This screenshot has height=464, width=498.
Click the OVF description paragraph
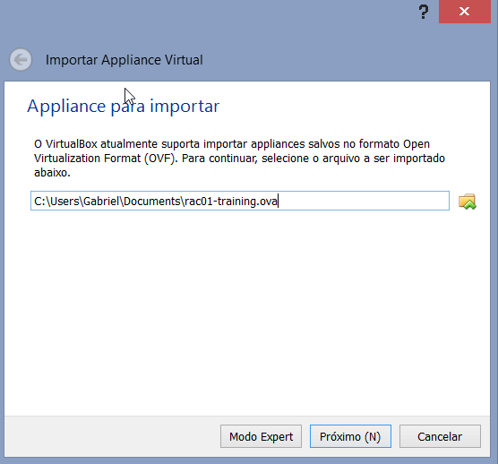(x=239, y=159)
